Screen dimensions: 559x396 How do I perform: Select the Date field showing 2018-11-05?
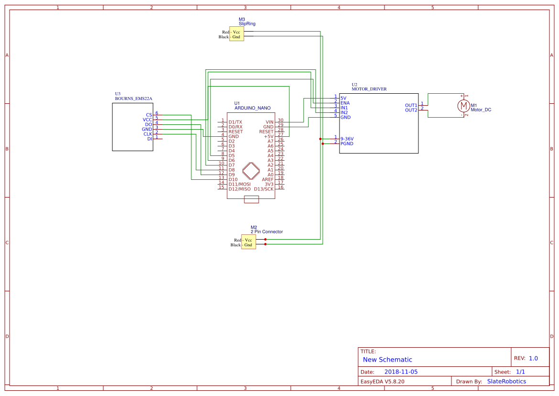[401, 371]
